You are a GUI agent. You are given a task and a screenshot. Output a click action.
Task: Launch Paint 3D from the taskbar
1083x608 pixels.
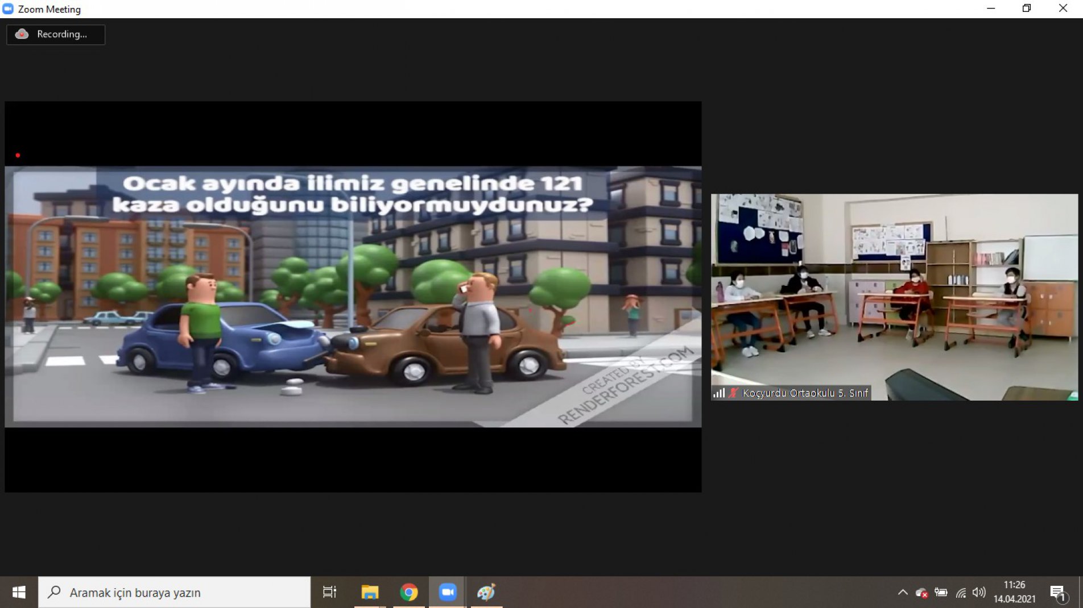pyautogui.click(x=486, y=592)
